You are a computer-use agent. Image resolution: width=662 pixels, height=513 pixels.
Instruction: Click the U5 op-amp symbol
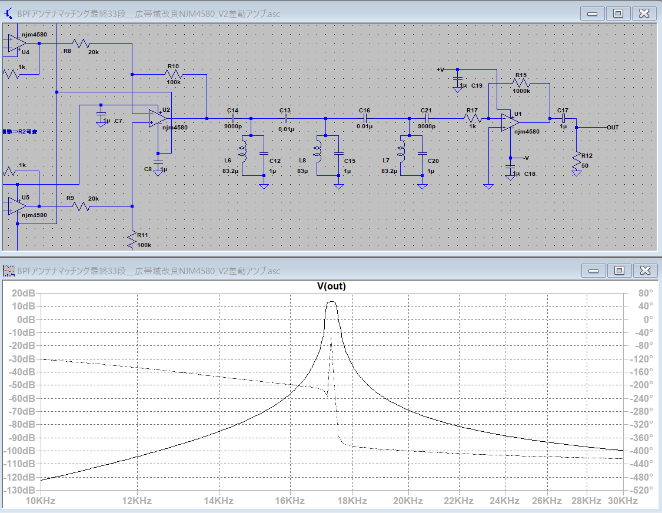[x=16, y=206]
